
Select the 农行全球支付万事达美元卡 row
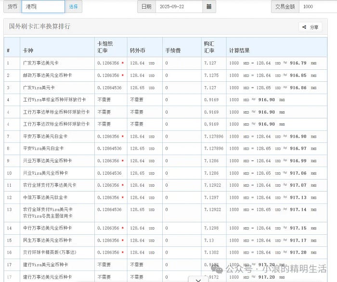coord(166,185)
